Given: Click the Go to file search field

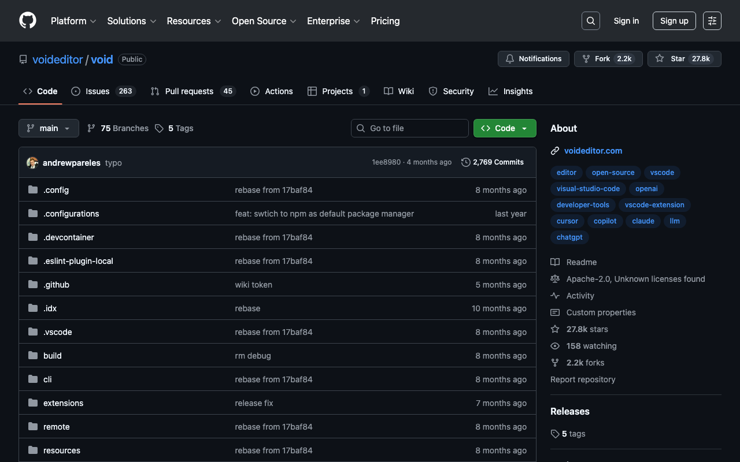Looking at the screenshot, I should click(410, 128).
